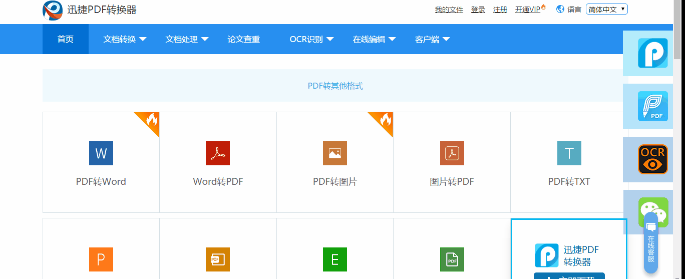
Task: Click the 语言 label text
Action: (574, 10)
